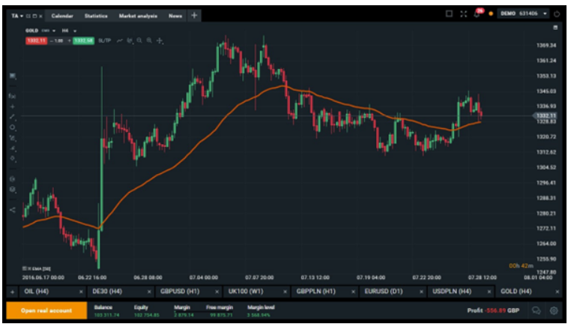Image resolution: width=571 pixels, height=327 pixels.
Task: Decrease trade volume with minus button
Action: point(51,40)
